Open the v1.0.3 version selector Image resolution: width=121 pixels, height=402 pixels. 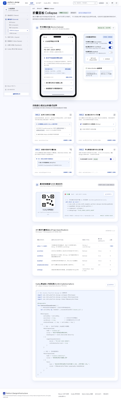pos(101,3)
